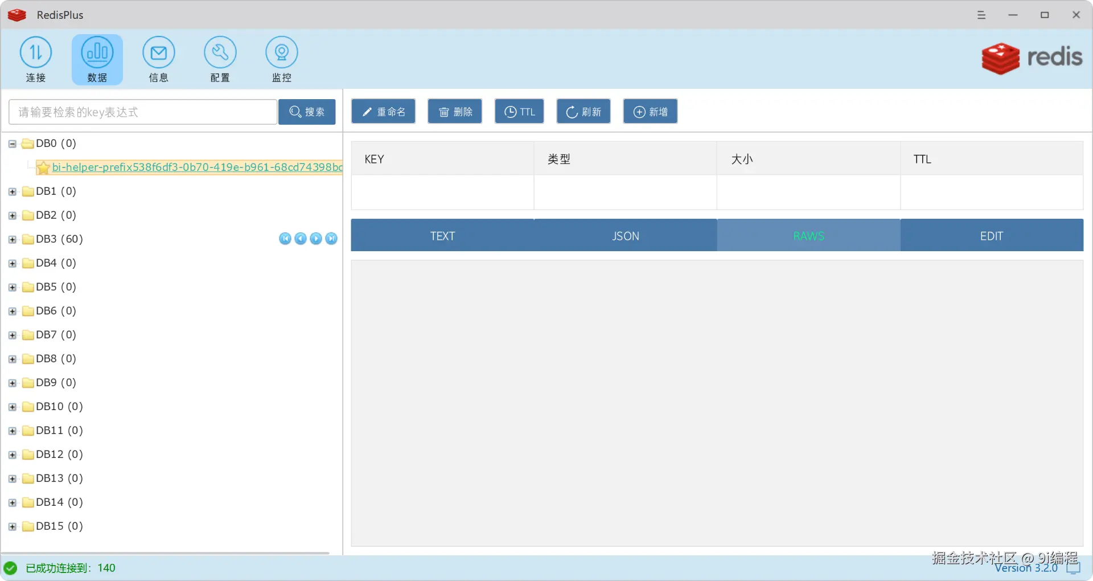Collapse the DB0 tree node
The width and height of the screenshot is (1093, 581).
[x=12, y=144]
